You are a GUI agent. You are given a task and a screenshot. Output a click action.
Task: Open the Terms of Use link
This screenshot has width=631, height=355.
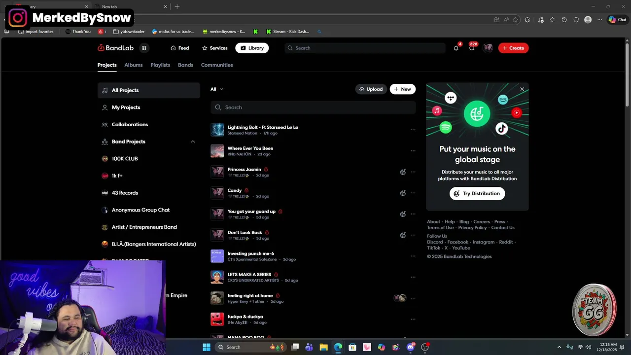coord(440,228)
